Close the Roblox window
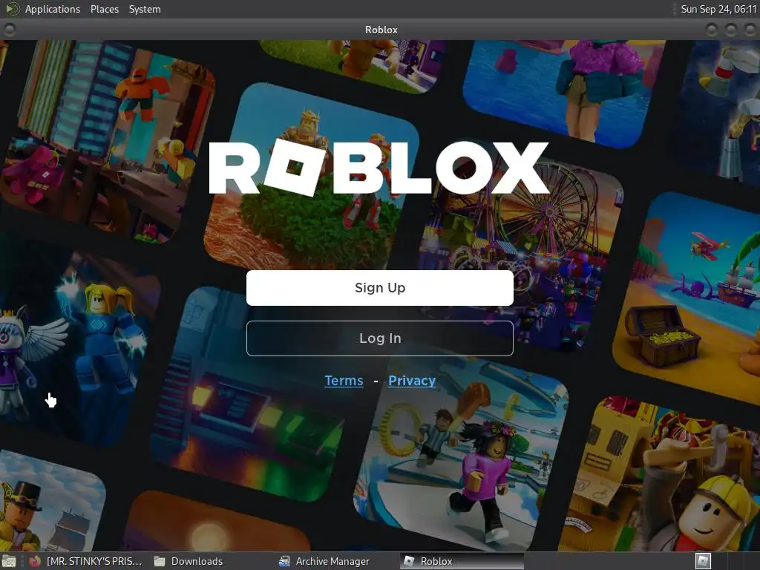760x570 pixels. click(x=750, y=30)
